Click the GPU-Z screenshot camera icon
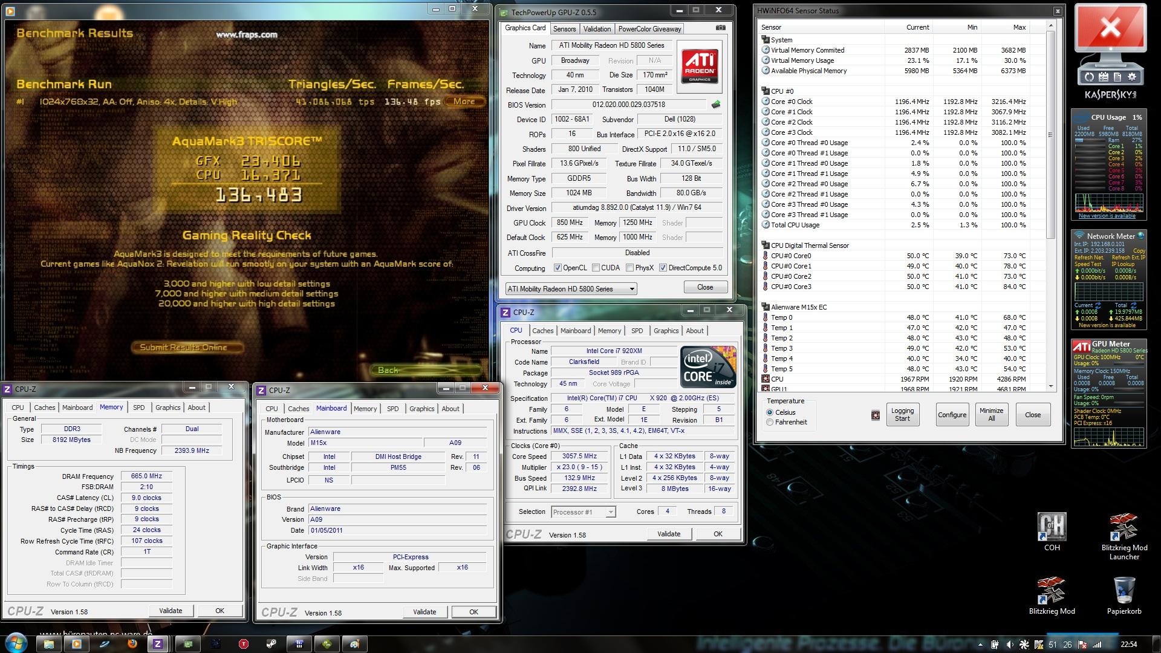 coord(720,28)
